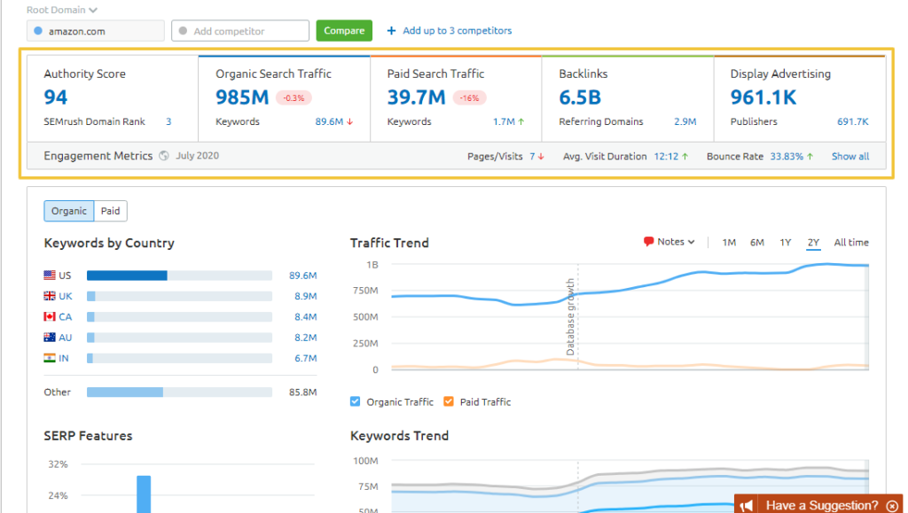The height and width of the screenshot is (513, 908).
Task: Click the India flag icon
Action: (x=50, y=358)
